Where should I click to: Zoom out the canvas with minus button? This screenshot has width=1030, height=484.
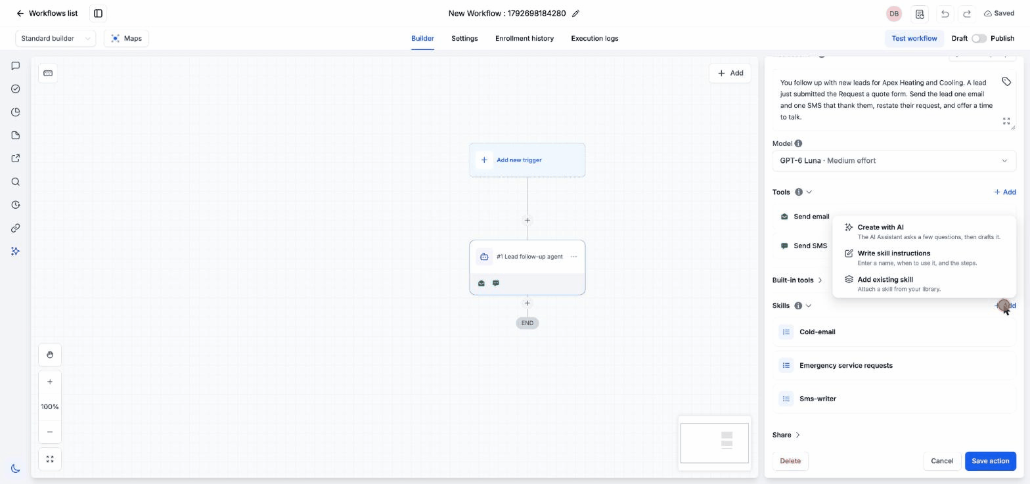pos(50,431)
